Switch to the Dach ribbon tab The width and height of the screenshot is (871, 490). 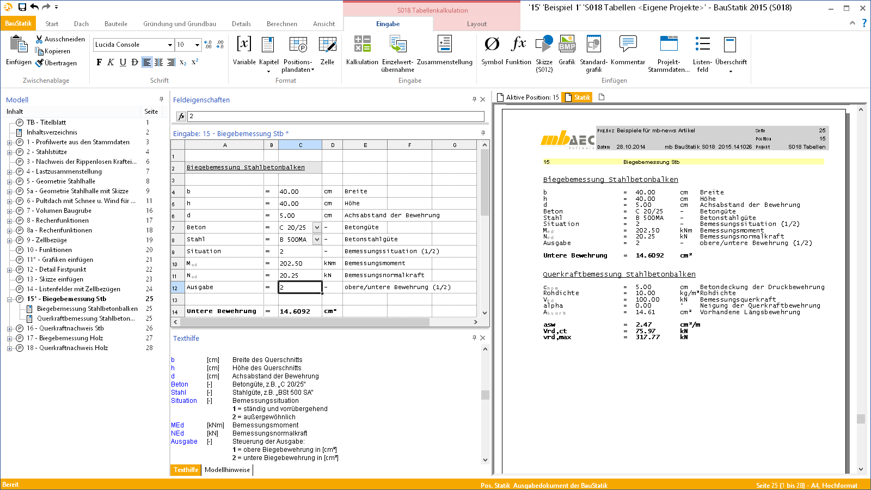pyautogui.click(x=81, y=24)
